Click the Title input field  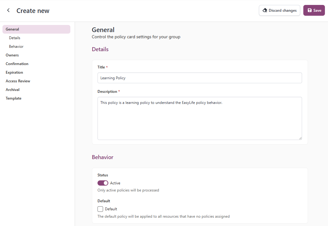200,78
